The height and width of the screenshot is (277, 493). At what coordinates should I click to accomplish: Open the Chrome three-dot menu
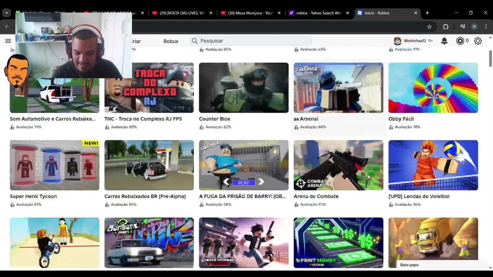pos(486,27)
